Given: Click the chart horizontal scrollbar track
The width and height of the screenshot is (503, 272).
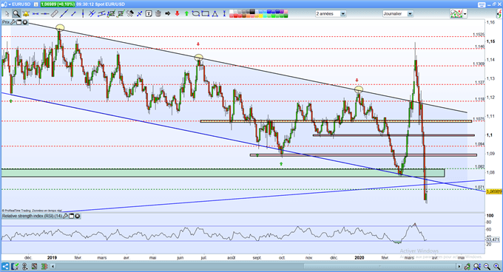Looking at the screenshot, I should pyautogui.click(x=256, y=266).
